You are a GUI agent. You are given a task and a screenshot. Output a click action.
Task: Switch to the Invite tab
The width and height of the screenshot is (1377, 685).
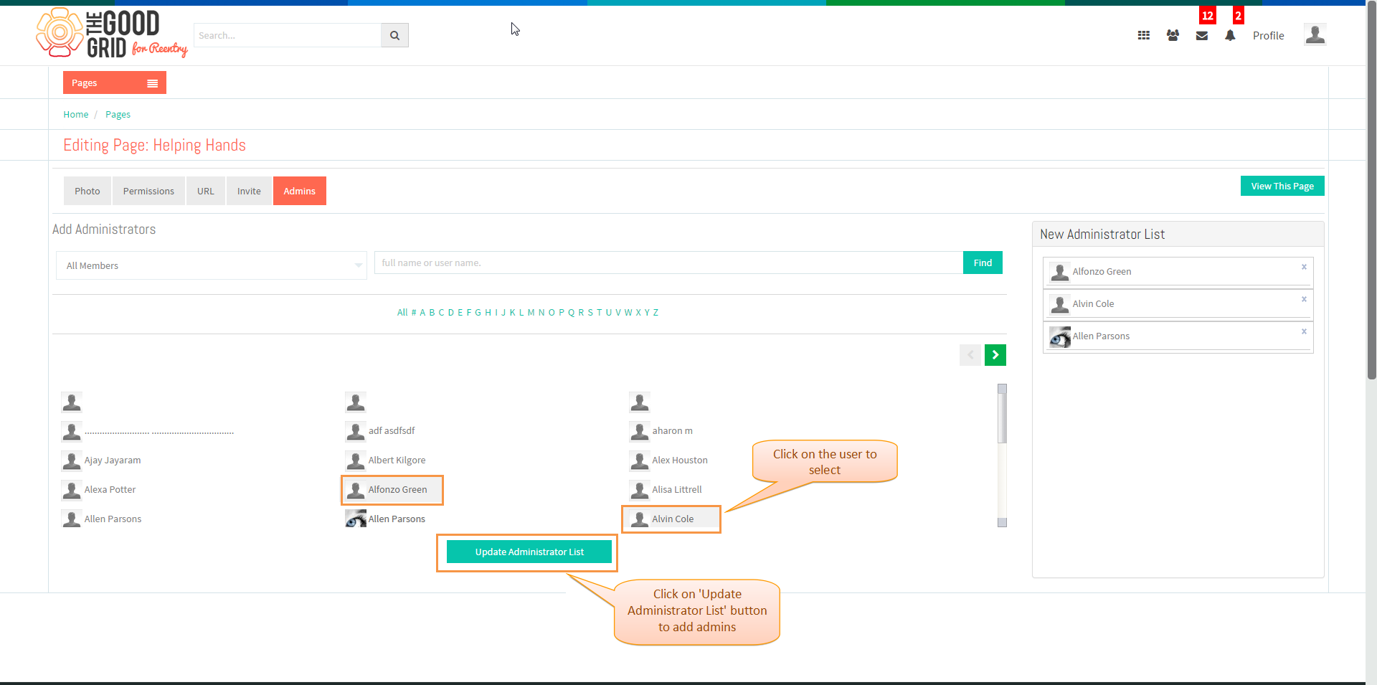click(x=249, y=191)
